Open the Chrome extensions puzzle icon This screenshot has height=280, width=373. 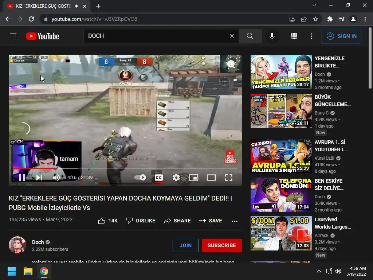[330, 19]
